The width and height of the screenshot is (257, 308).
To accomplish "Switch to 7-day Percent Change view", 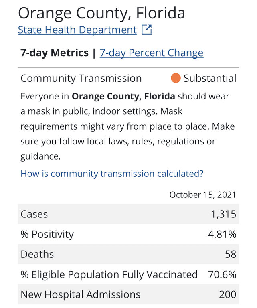I will click(x=152, y=53).
